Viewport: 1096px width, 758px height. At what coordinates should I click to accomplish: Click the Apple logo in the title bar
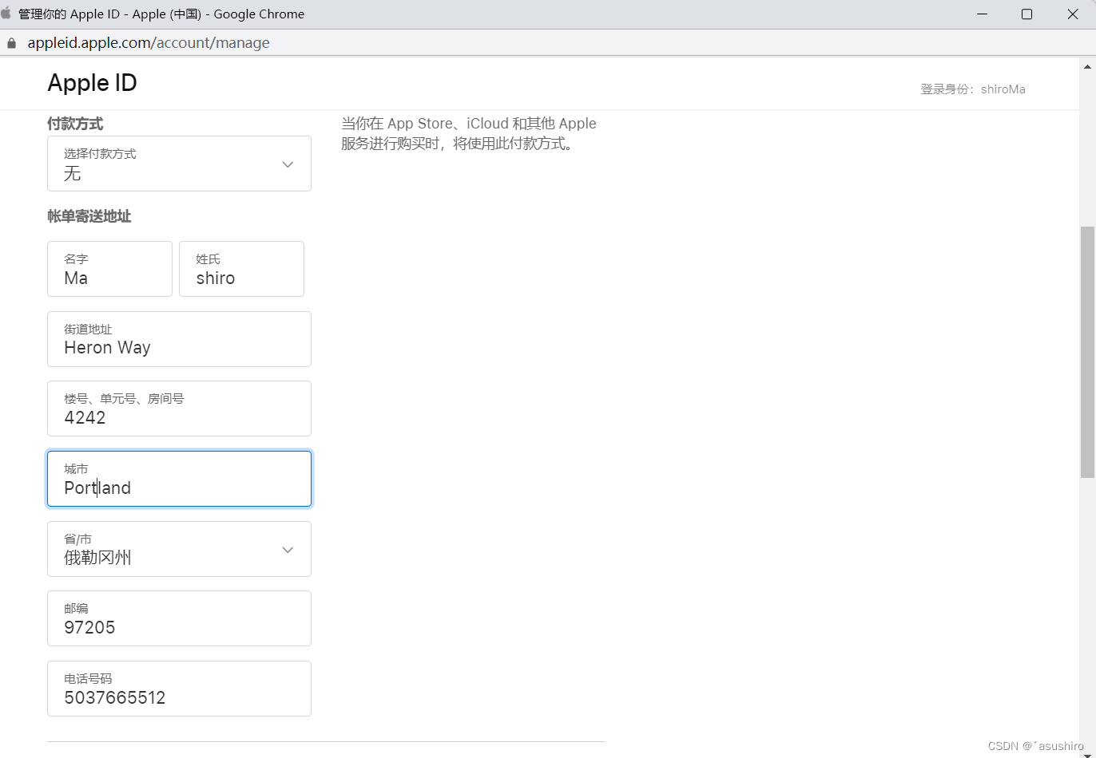pyautogui.click(x=6, y=14)
